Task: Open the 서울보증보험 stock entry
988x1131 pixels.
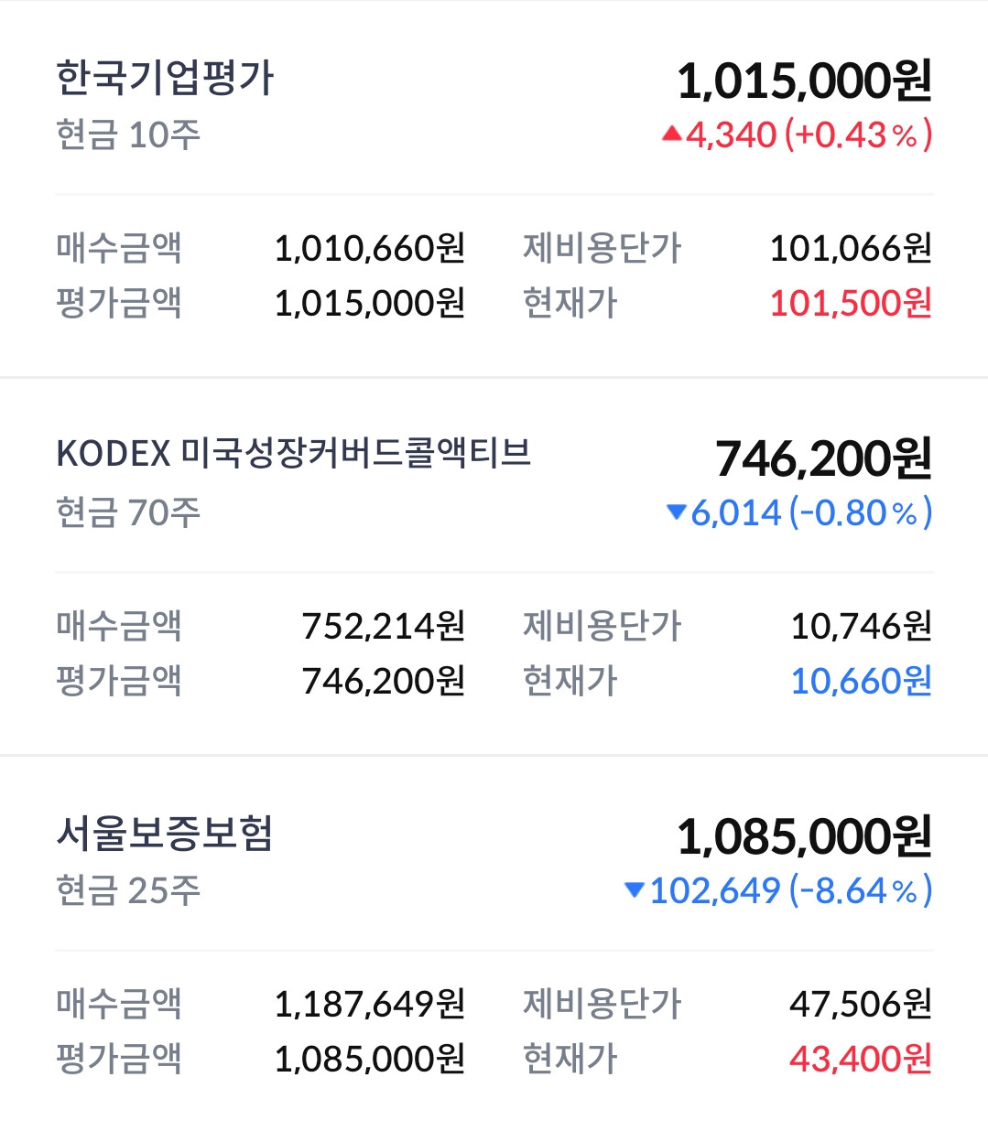Action: (x=165, y=834)
